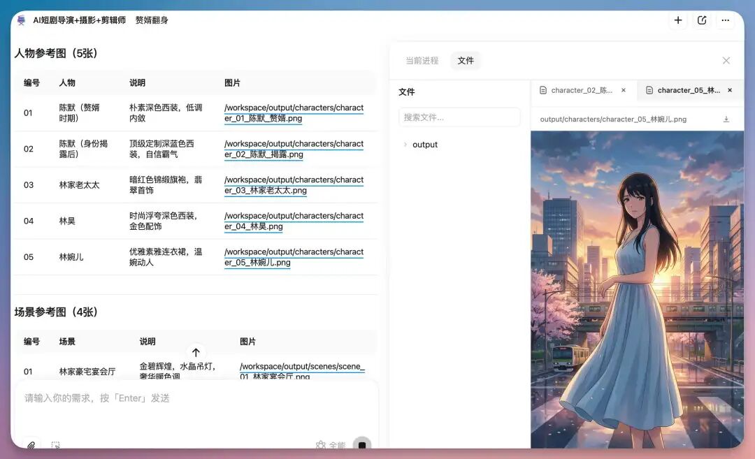
Task: Click the 搜索文件 search input box
Action: pos(459,116)
